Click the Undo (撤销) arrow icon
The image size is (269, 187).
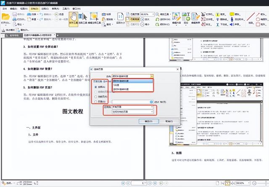pos(41,14)
